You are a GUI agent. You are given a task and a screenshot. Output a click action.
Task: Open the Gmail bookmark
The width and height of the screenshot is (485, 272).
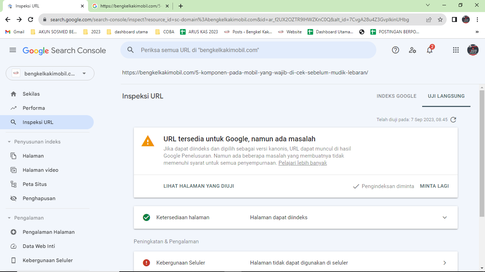[x=15, y=32]
